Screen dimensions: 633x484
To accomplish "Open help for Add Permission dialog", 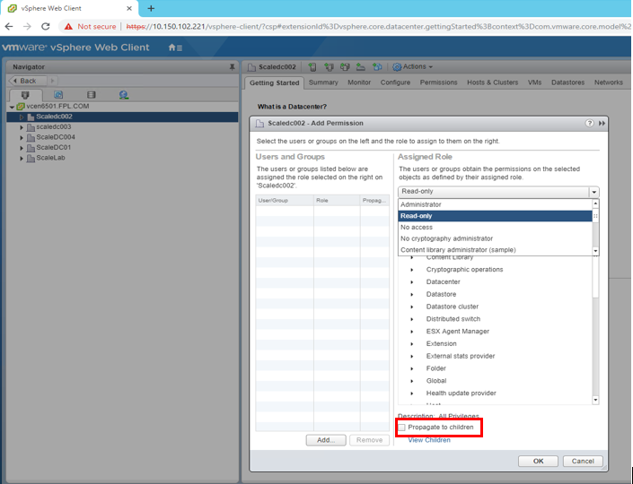I will coord(589,124).
